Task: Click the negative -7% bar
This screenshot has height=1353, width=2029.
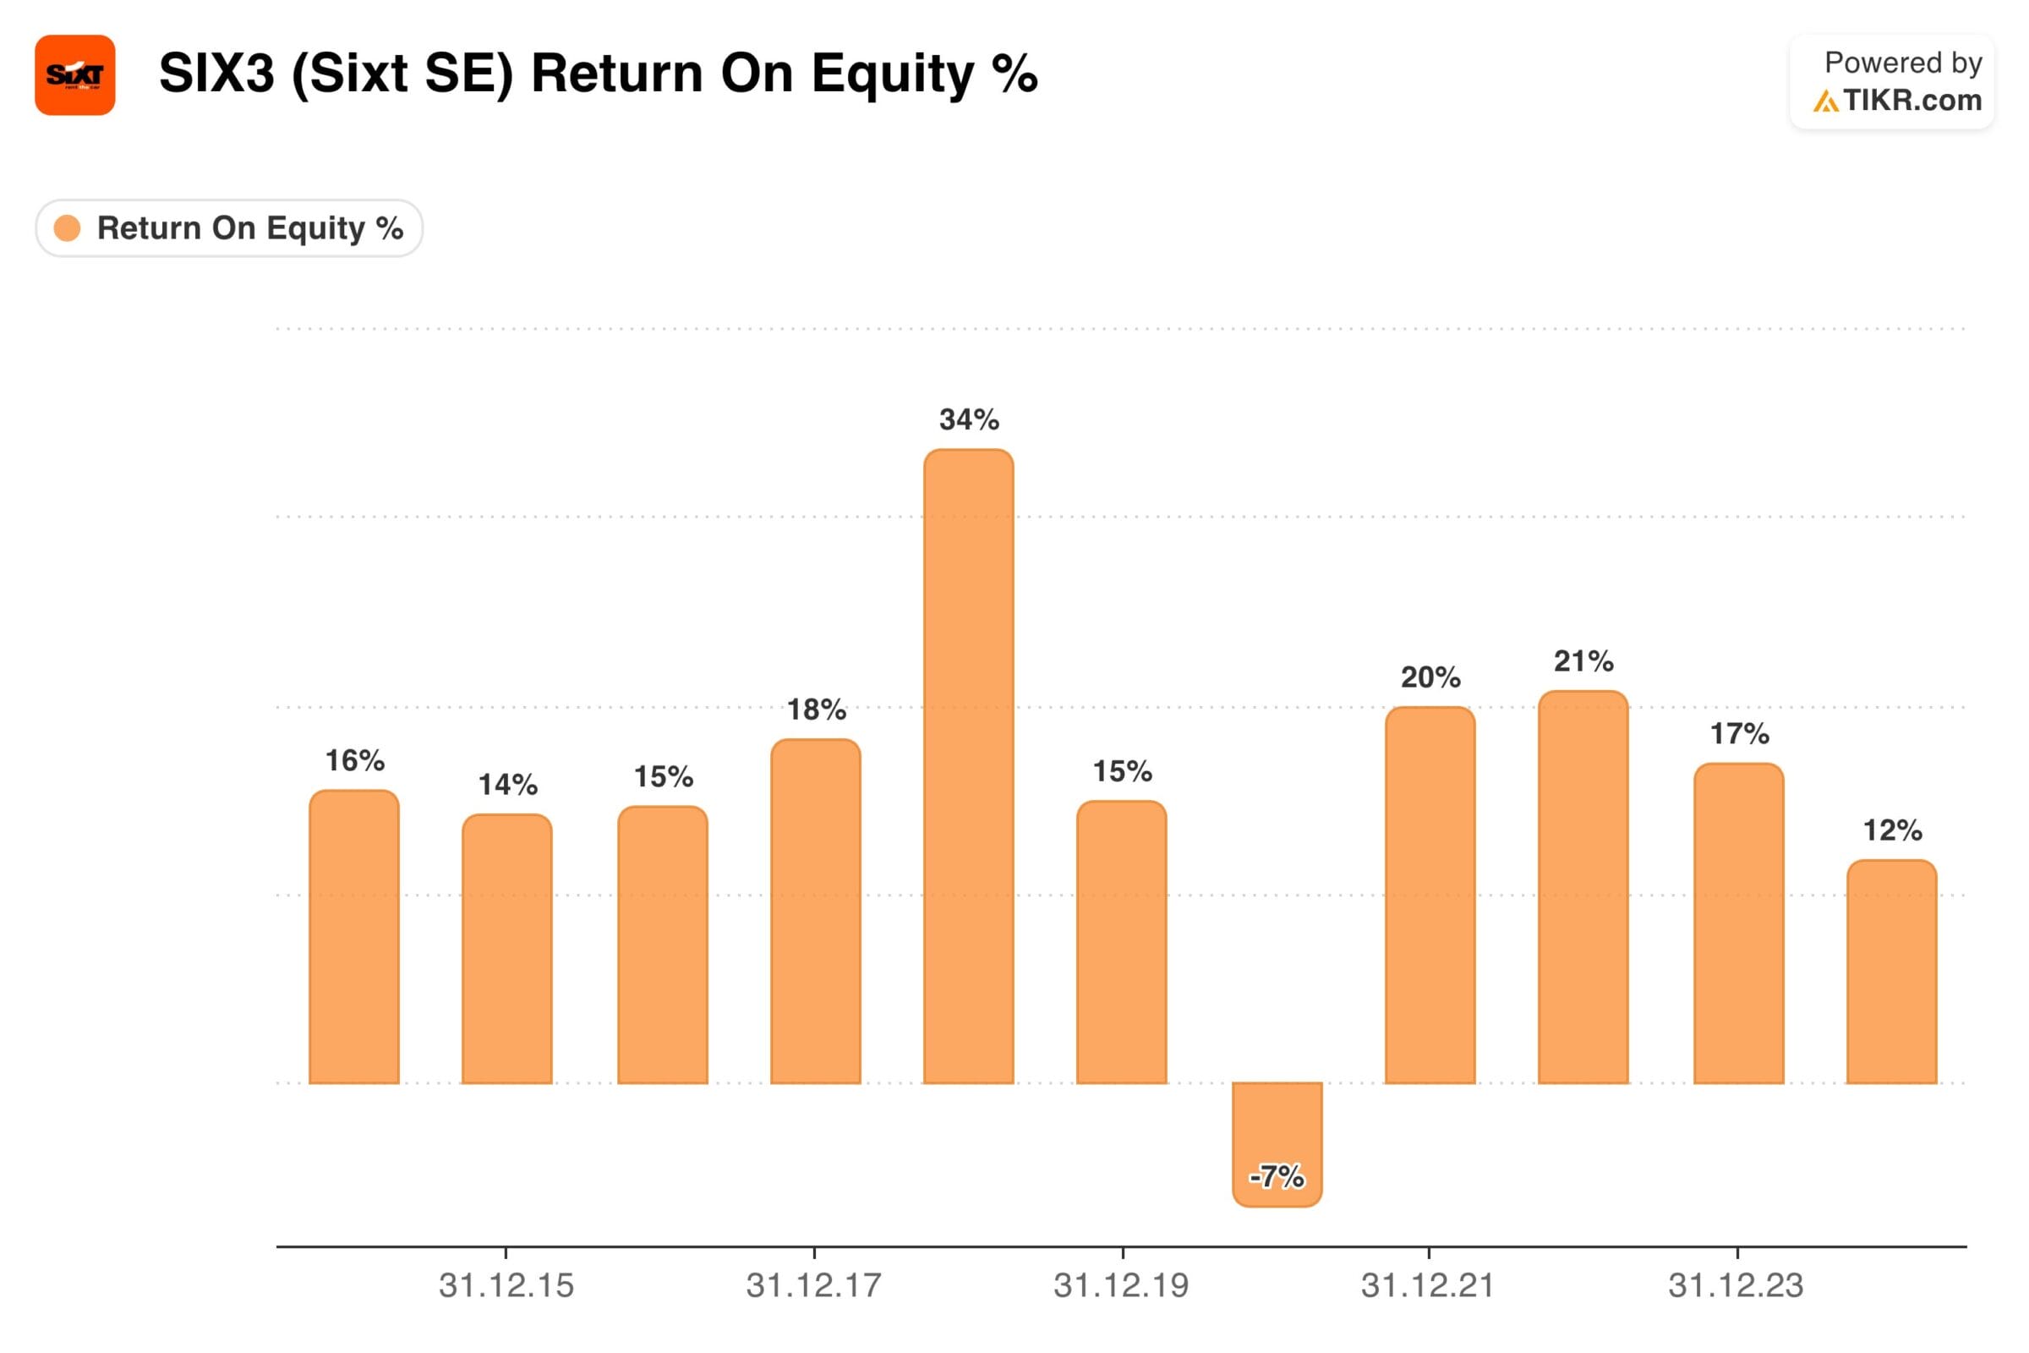Action: click(1277, 1142)
